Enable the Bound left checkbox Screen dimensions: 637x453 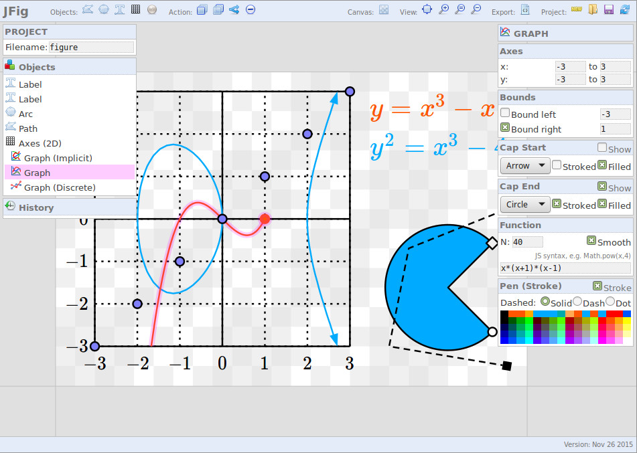(506, 114)
